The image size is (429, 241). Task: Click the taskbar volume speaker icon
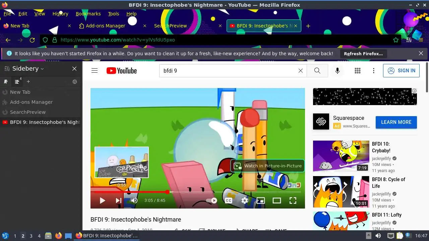click(x=378, y=236)
